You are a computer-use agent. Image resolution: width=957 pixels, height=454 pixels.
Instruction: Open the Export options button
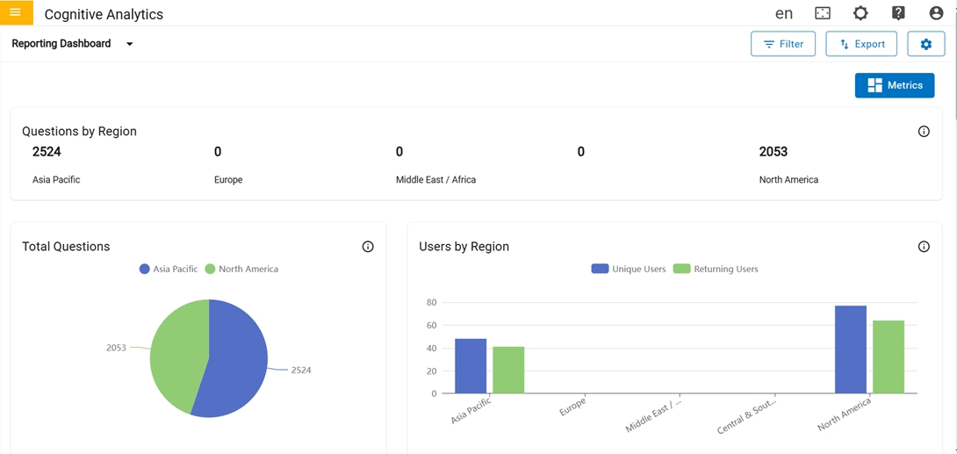(x=861, y=44)
